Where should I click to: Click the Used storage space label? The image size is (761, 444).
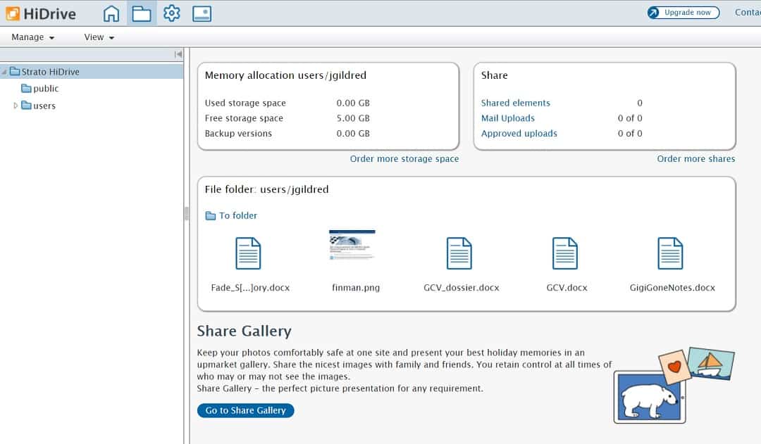[245, 103]
